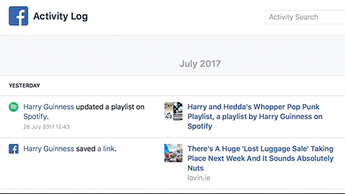Screen dimensions: 345x194
Task: Click the Activity Log page title
Action: [60, 16]
